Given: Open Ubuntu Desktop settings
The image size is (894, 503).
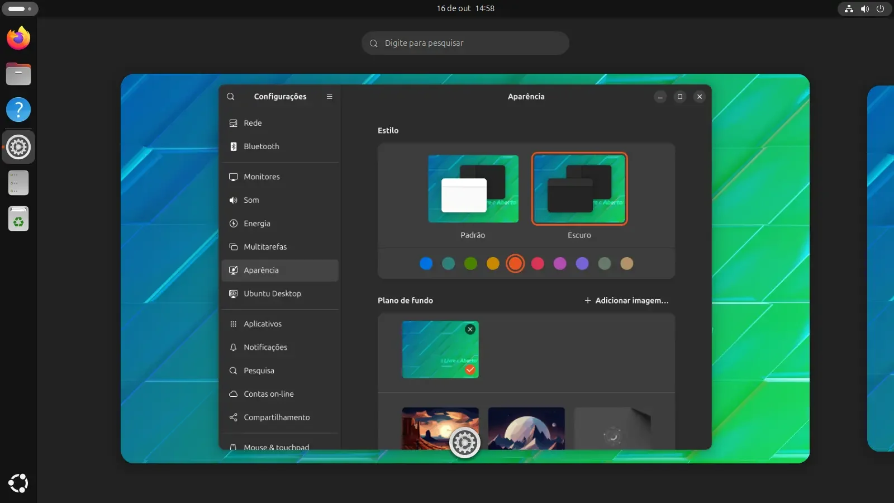Looking at the screenshot, I should [280, 294].
